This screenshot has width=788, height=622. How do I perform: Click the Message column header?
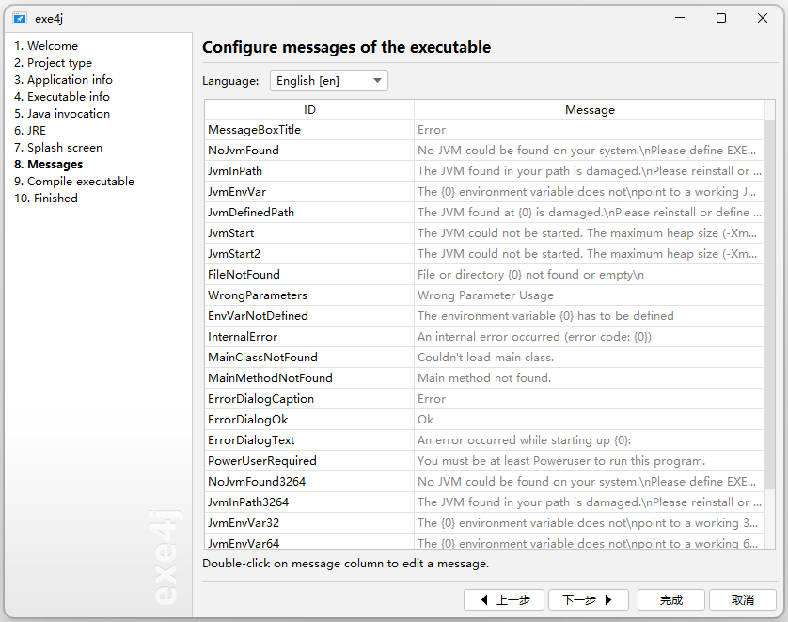(x=590, y=109)
